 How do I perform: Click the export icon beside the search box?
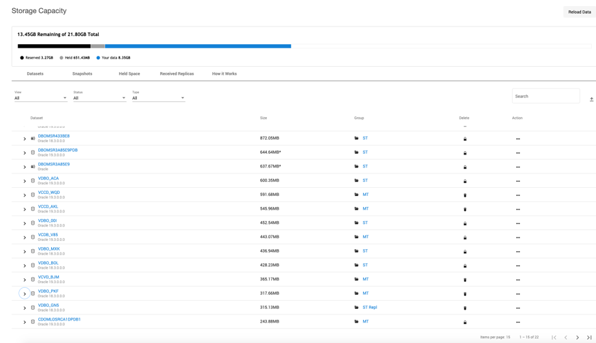pos(591,99)
